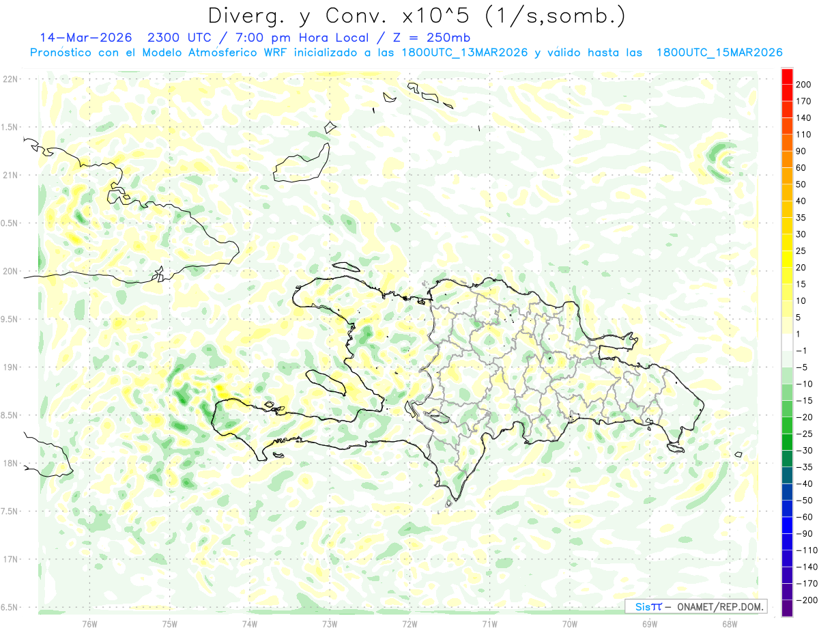Click the '21N' latitude label
The width and height of the screenshot is (819, 633).
coord(11,175)
